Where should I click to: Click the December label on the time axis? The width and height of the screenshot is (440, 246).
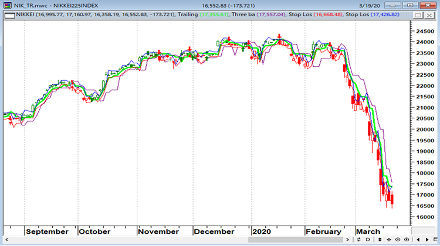tap(214, 231)
